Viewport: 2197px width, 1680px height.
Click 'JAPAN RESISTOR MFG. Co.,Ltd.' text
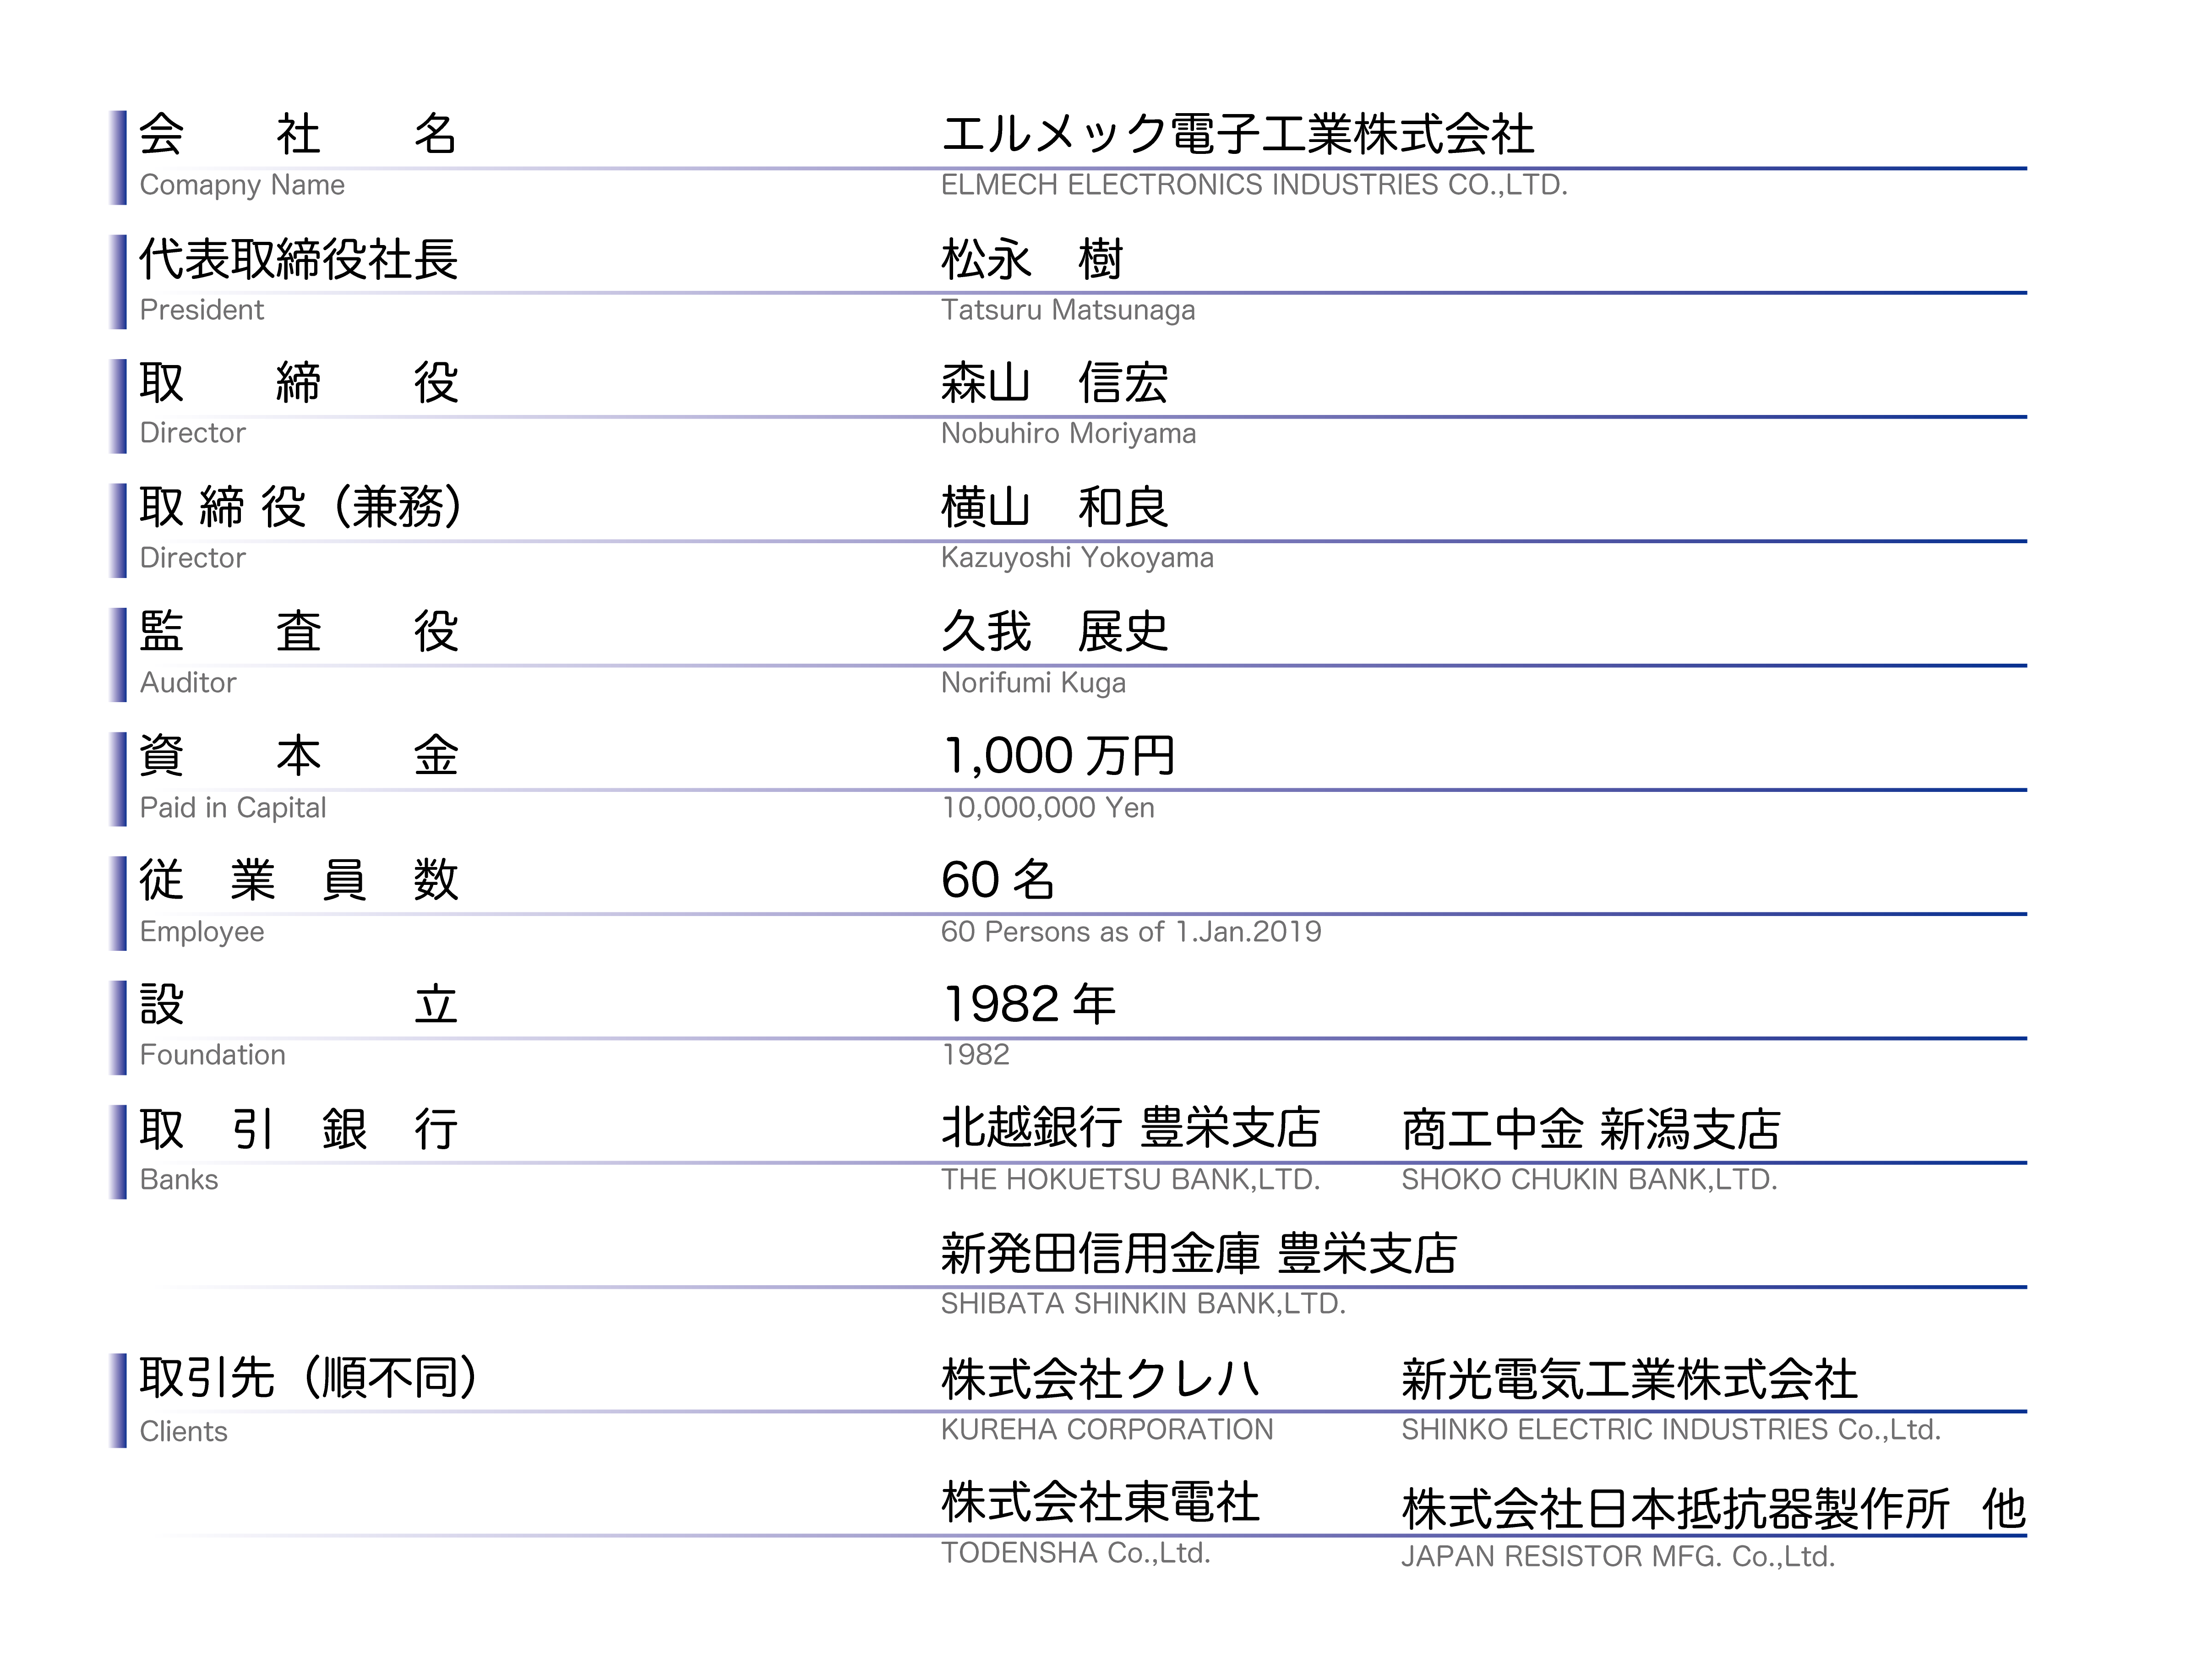(x=1619, y=1557)
